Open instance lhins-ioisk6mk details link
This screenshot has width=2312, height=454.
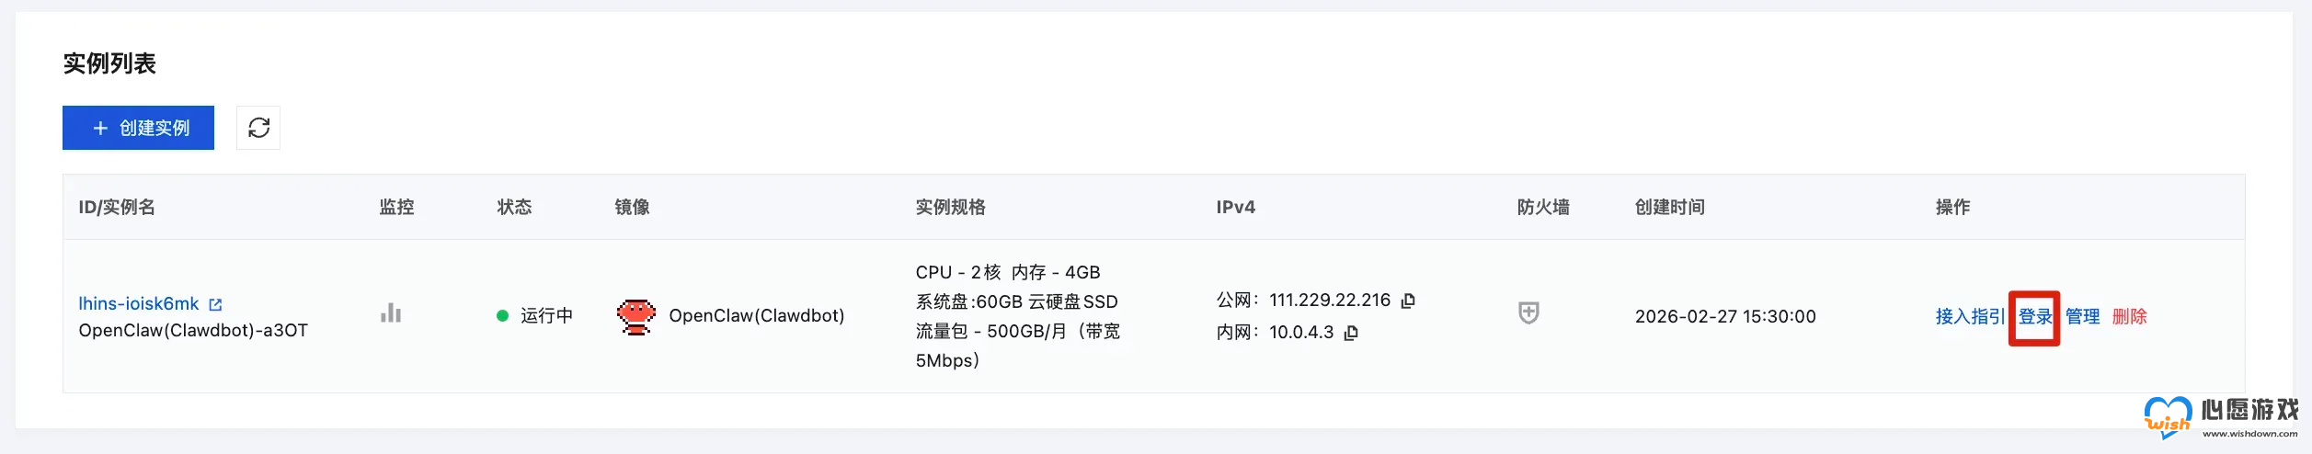[139, 303]
